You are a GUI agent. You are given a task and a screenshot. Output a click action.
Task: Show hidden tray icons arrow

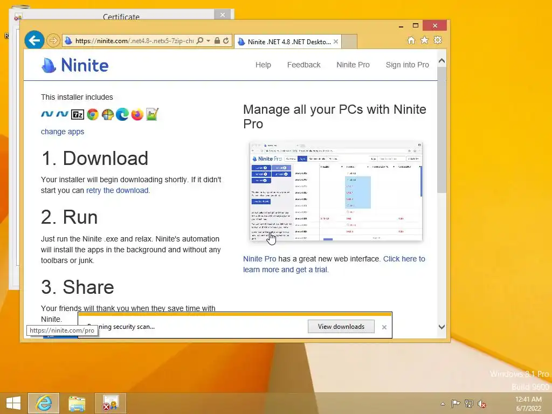(x=443, y=404)
